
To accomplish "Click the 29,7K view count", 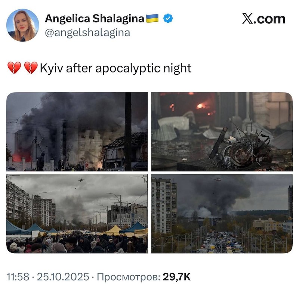I will pyautogui.click(x=176, y=276).
